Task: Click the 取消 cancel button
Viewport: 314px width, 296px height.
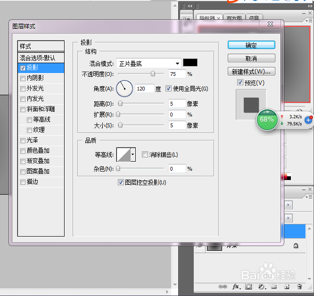Action: [x=251, y=58]
